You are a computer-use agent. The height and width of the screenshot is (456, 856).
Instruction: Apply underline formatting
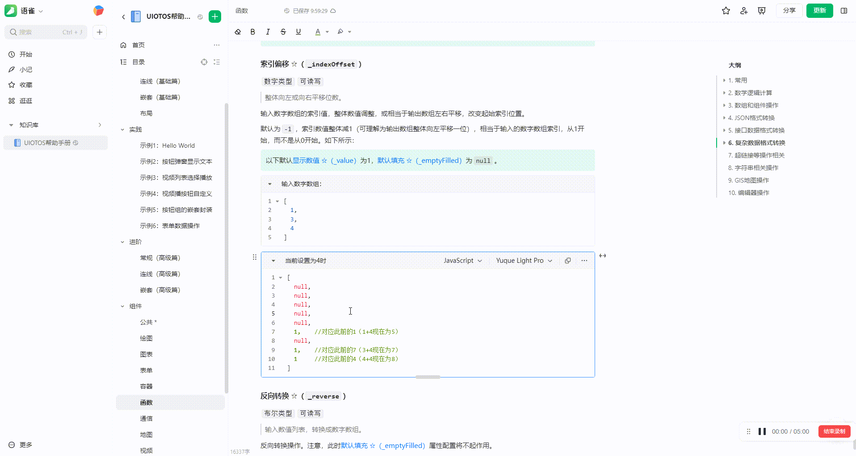click(x=298, y=32)
